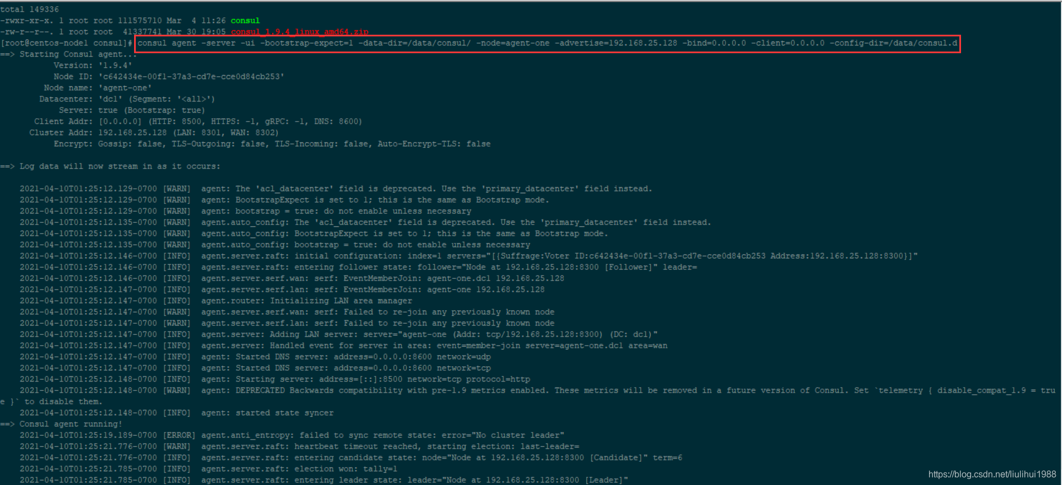This screenshot has width=1062, height=485.
Task: Click the 'Log data will now stream' line
Action: tap(111, 166)
